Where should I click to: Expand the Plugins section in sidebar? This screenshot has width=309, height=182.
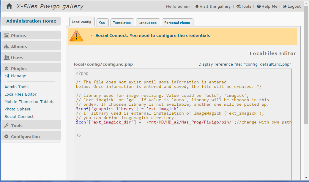pyautogui.click(x=19, y=69)
